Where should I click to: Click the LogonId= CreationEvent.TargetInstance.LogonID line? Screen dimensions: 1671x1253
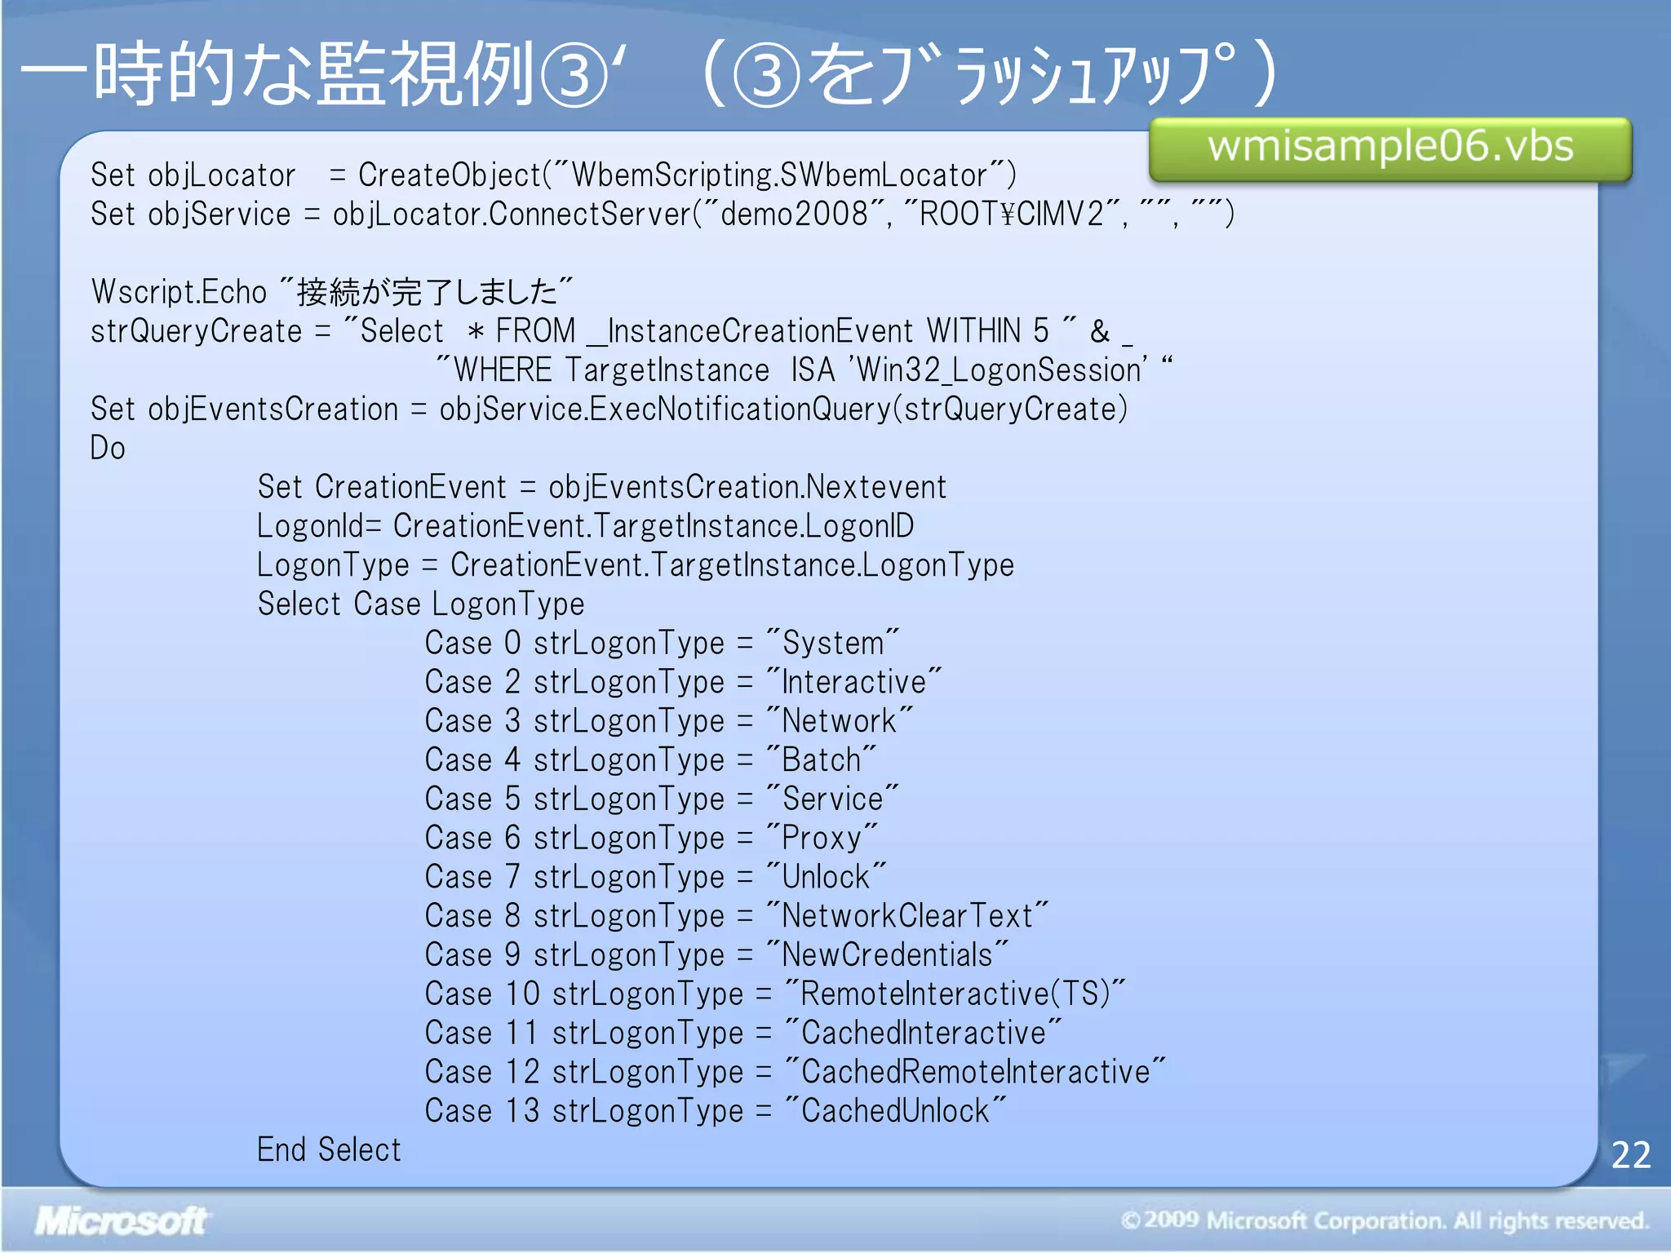(586, 526)
